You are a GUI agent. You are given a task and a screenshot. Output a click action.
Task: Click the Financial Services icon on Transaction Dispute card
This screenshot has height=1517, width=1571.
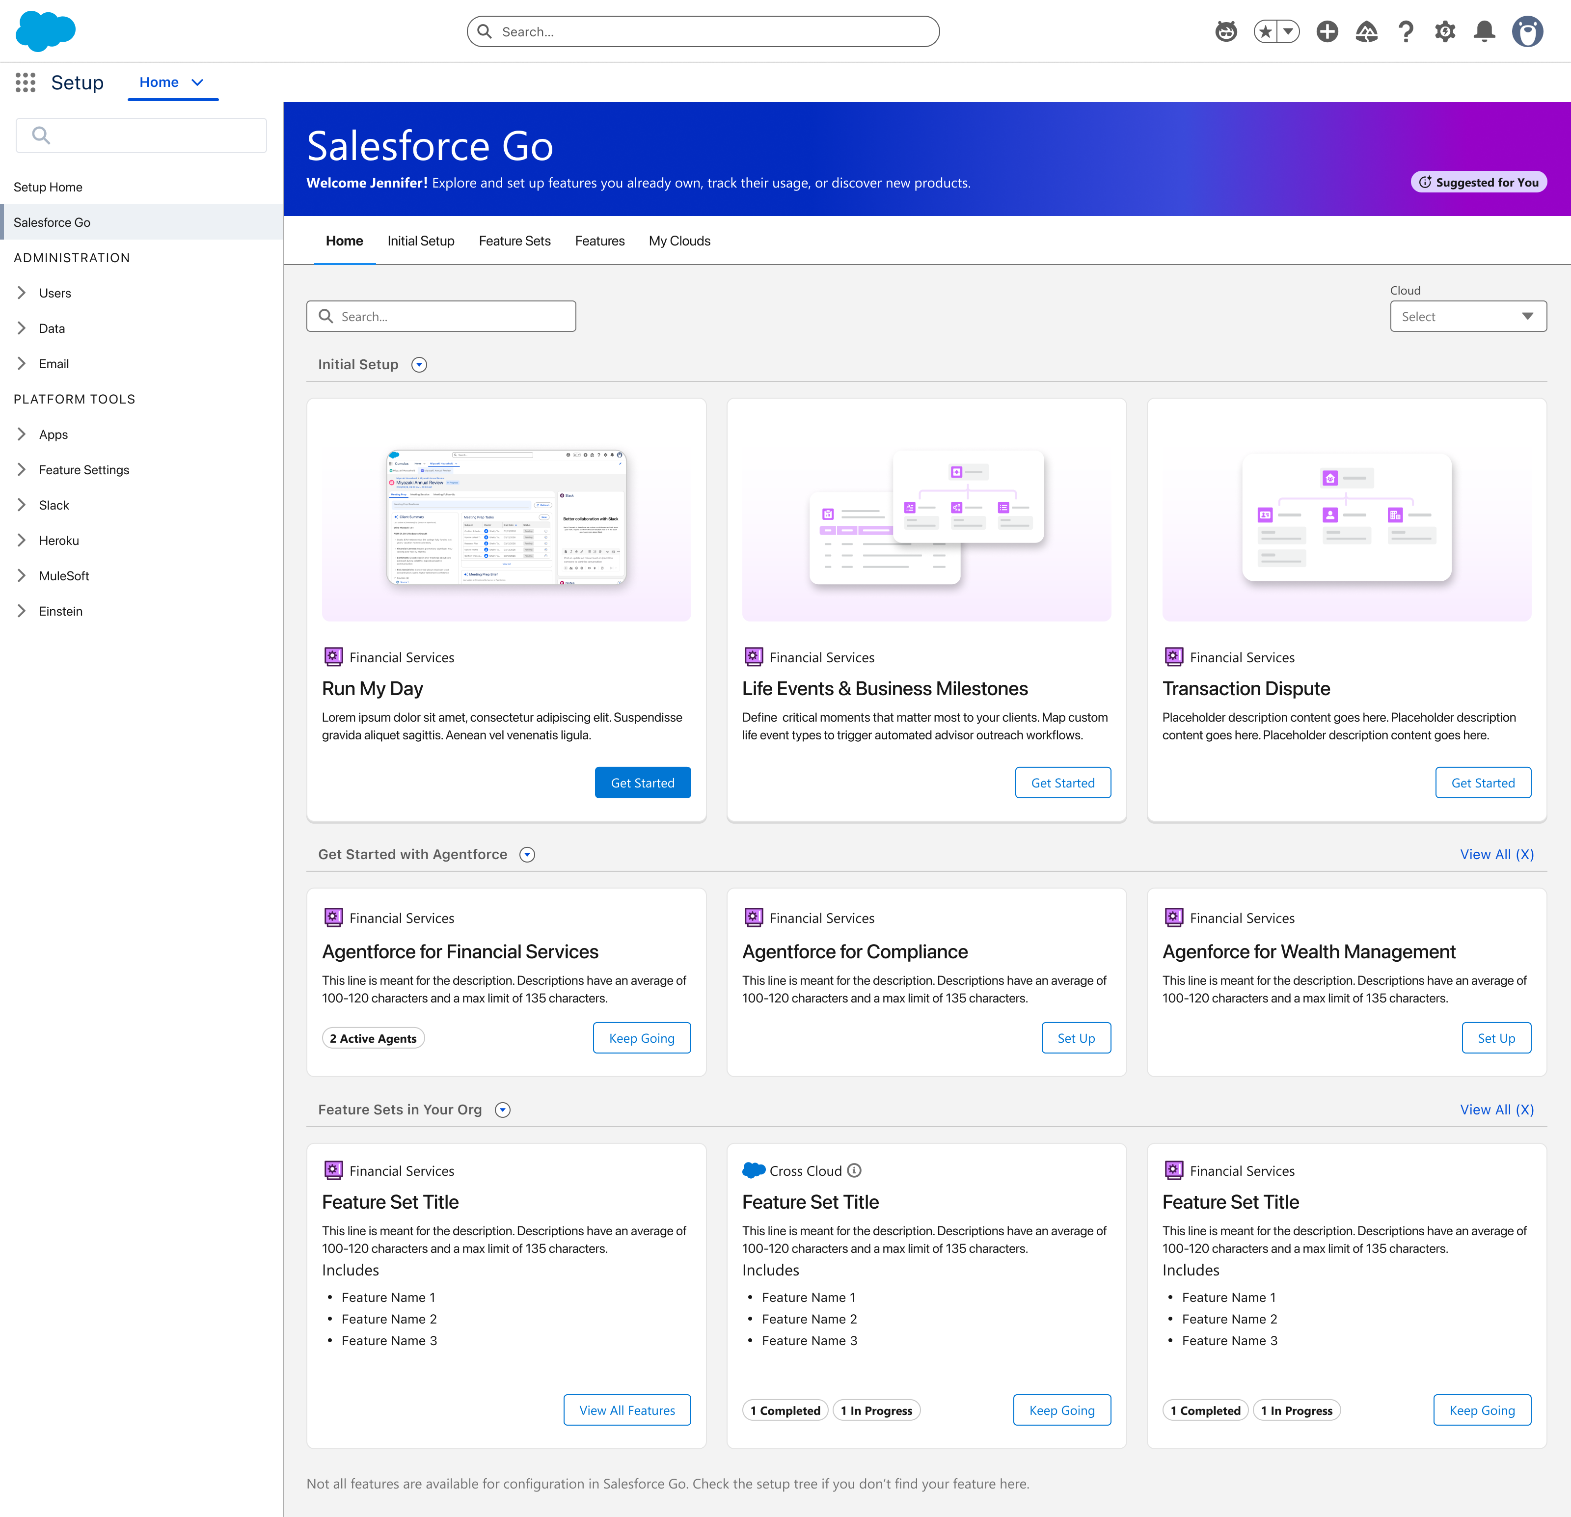(1173, 657)
